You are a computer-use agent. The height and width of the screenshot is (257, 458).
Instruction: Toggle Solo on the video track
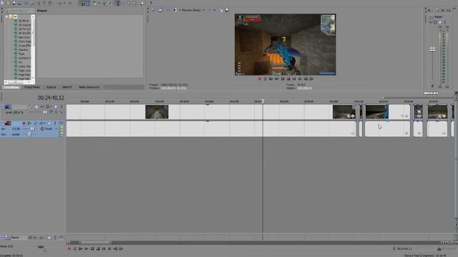(62, 107)
